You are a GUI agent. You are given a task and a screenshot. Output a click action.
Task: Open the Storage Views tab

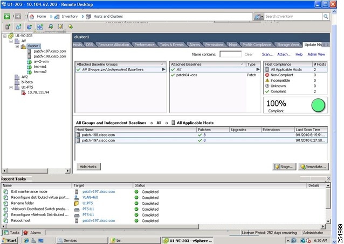pos(288,45)
